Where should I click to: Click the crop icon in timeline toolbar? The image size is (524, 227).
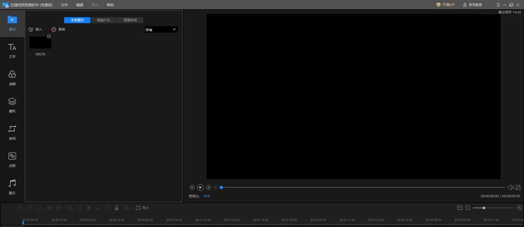click(70, 208)
